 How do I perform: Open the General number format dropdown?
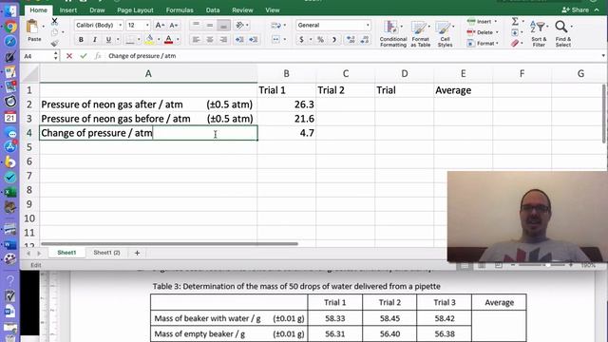click(x=368, y=26)
